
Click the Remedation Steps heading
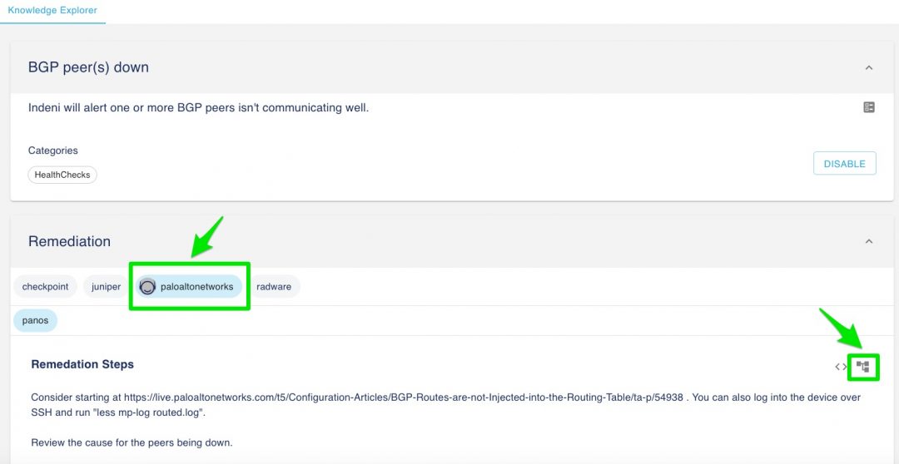pos(82,364)
